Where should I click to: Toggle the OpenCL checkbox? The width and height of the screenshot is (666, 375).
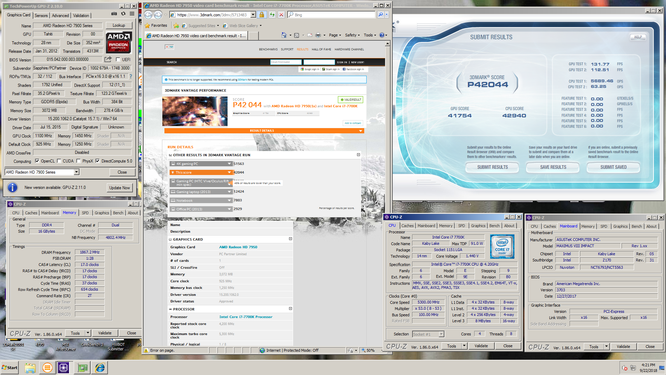pos(37,161)
